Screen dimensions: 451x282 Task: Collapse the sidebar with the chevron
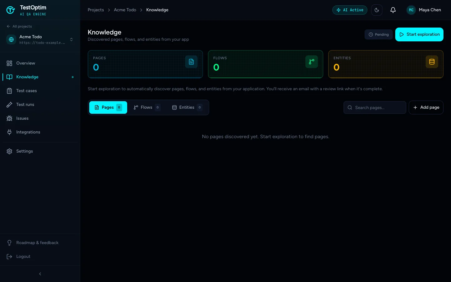pyautogui.click(x=40, y=274)
